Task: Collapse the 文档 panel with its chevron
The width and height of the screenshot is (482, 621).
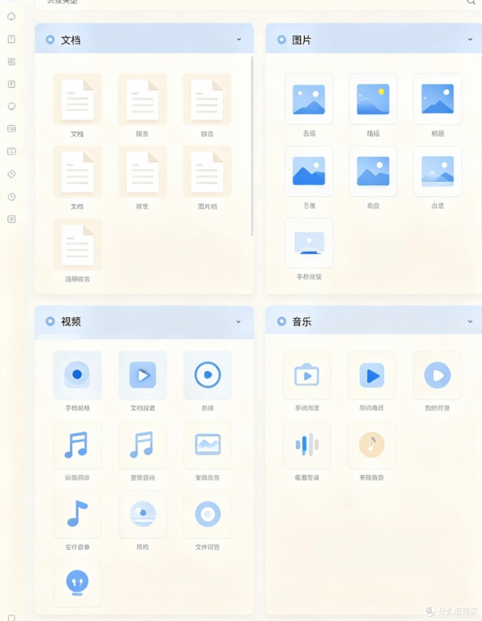Action: 239,39
